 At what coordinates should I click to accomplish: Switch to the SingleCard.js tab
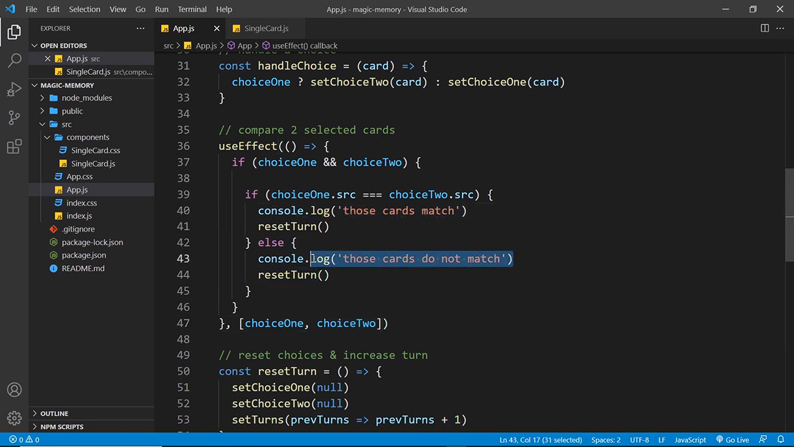tap(266, 28)
